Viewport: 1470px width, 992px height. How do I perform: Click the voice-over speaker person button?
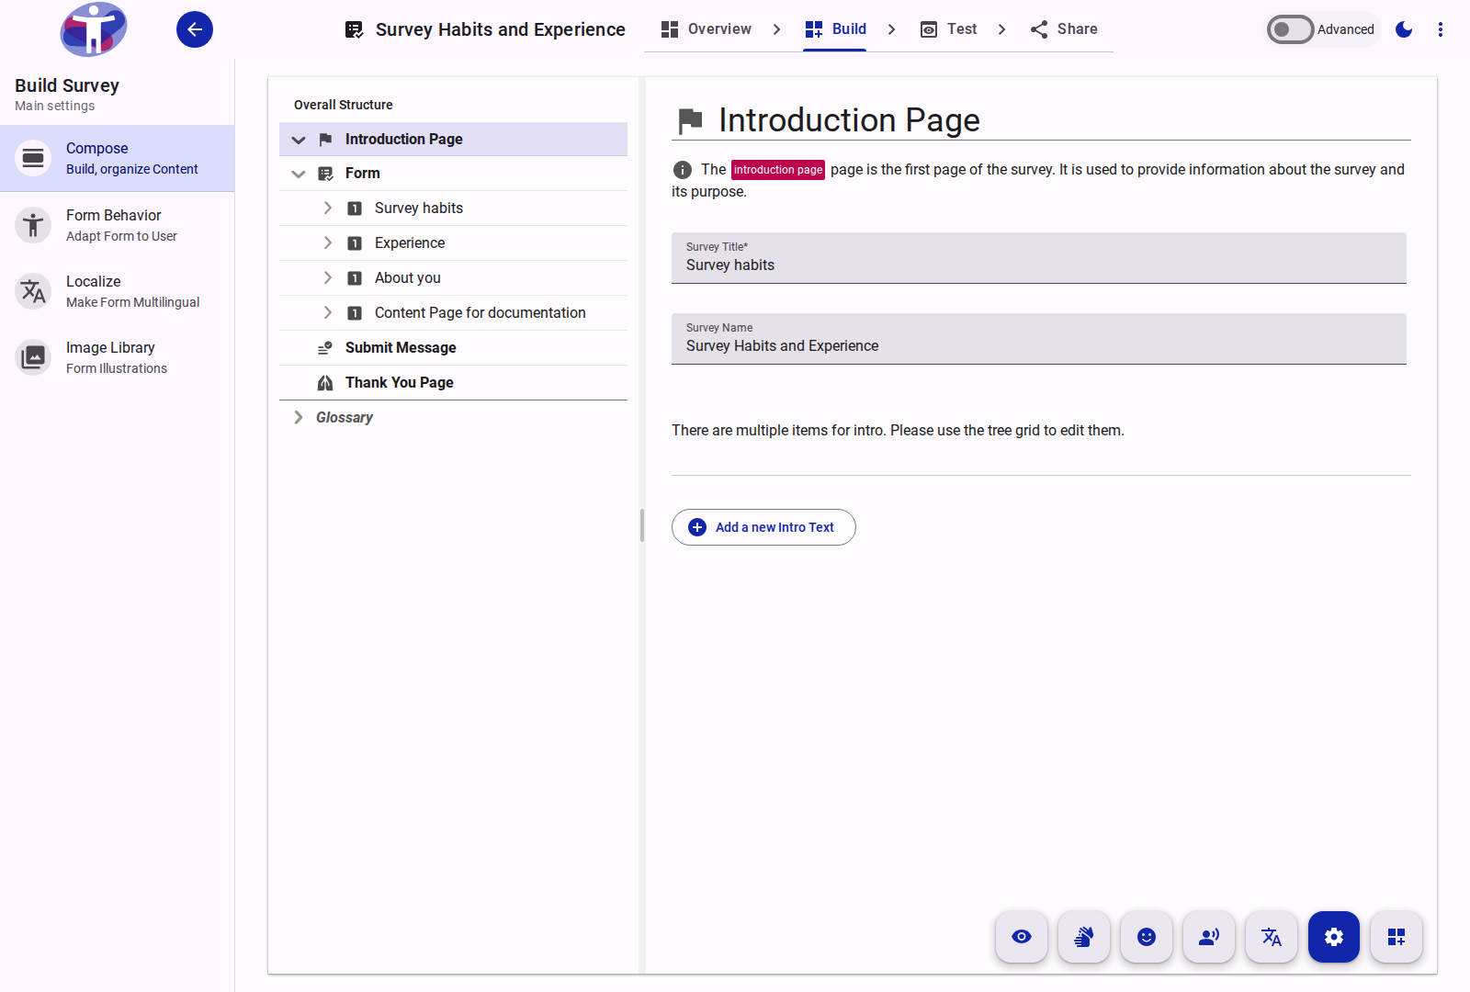pyautogui.click(x=1209, y=937)
